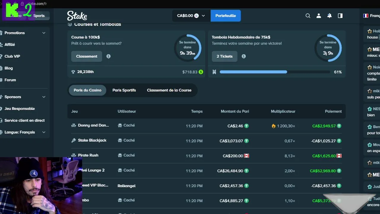Click the Ralkangel username
The height and width of the screenshot is (214, 380).
(126, 186)
